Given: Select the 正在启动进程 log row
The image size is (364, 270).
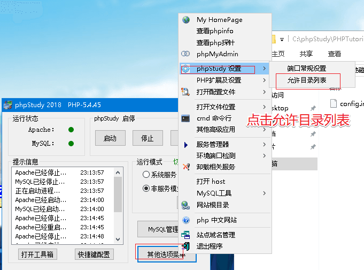Looking at the screenshot, I should (59, 191).
